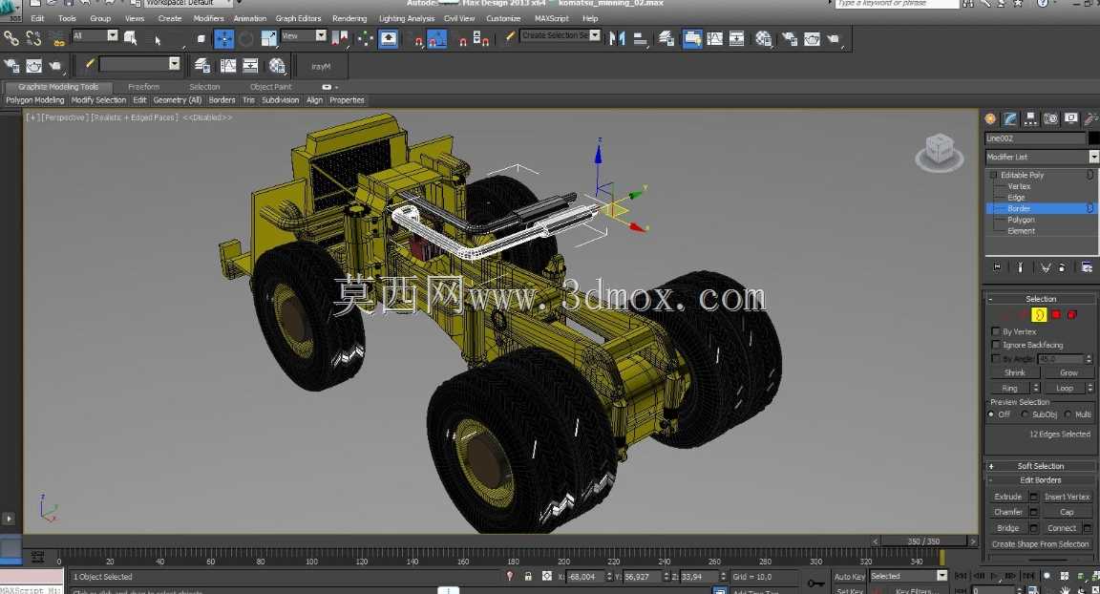The image size is (1100, 594).
Task: Click the Mirror tool icon
Action: [x=618, y=38]
